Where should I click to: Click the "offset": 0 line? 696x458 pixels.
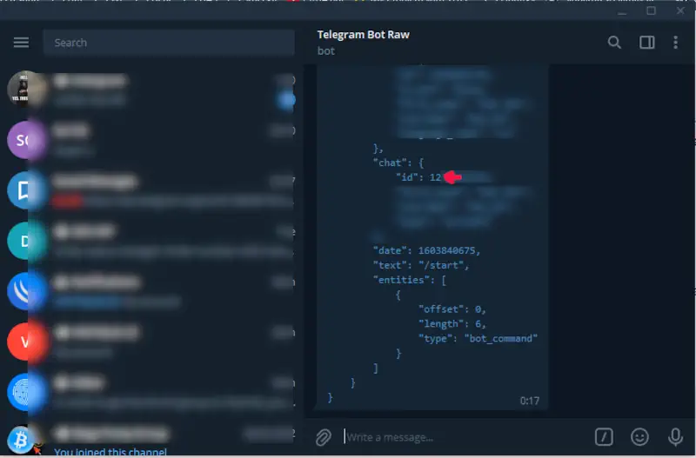(452, 309)
